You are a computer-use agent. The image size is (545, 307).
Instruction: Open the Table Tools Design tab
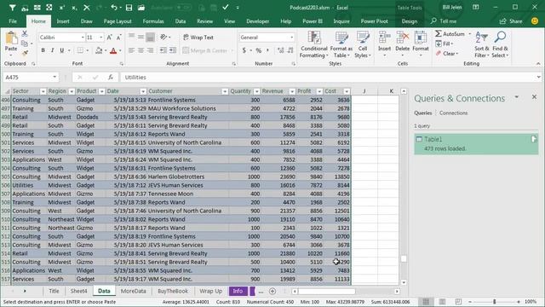[409, 21]
